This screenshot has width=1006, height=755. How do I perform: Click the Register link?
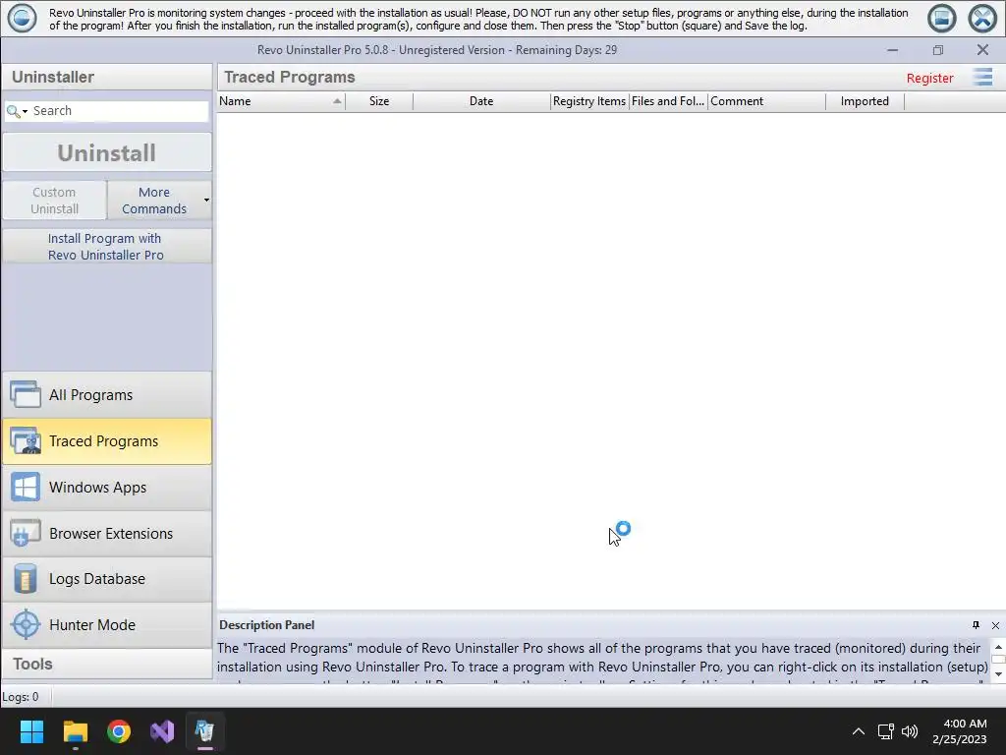point(929,78)
